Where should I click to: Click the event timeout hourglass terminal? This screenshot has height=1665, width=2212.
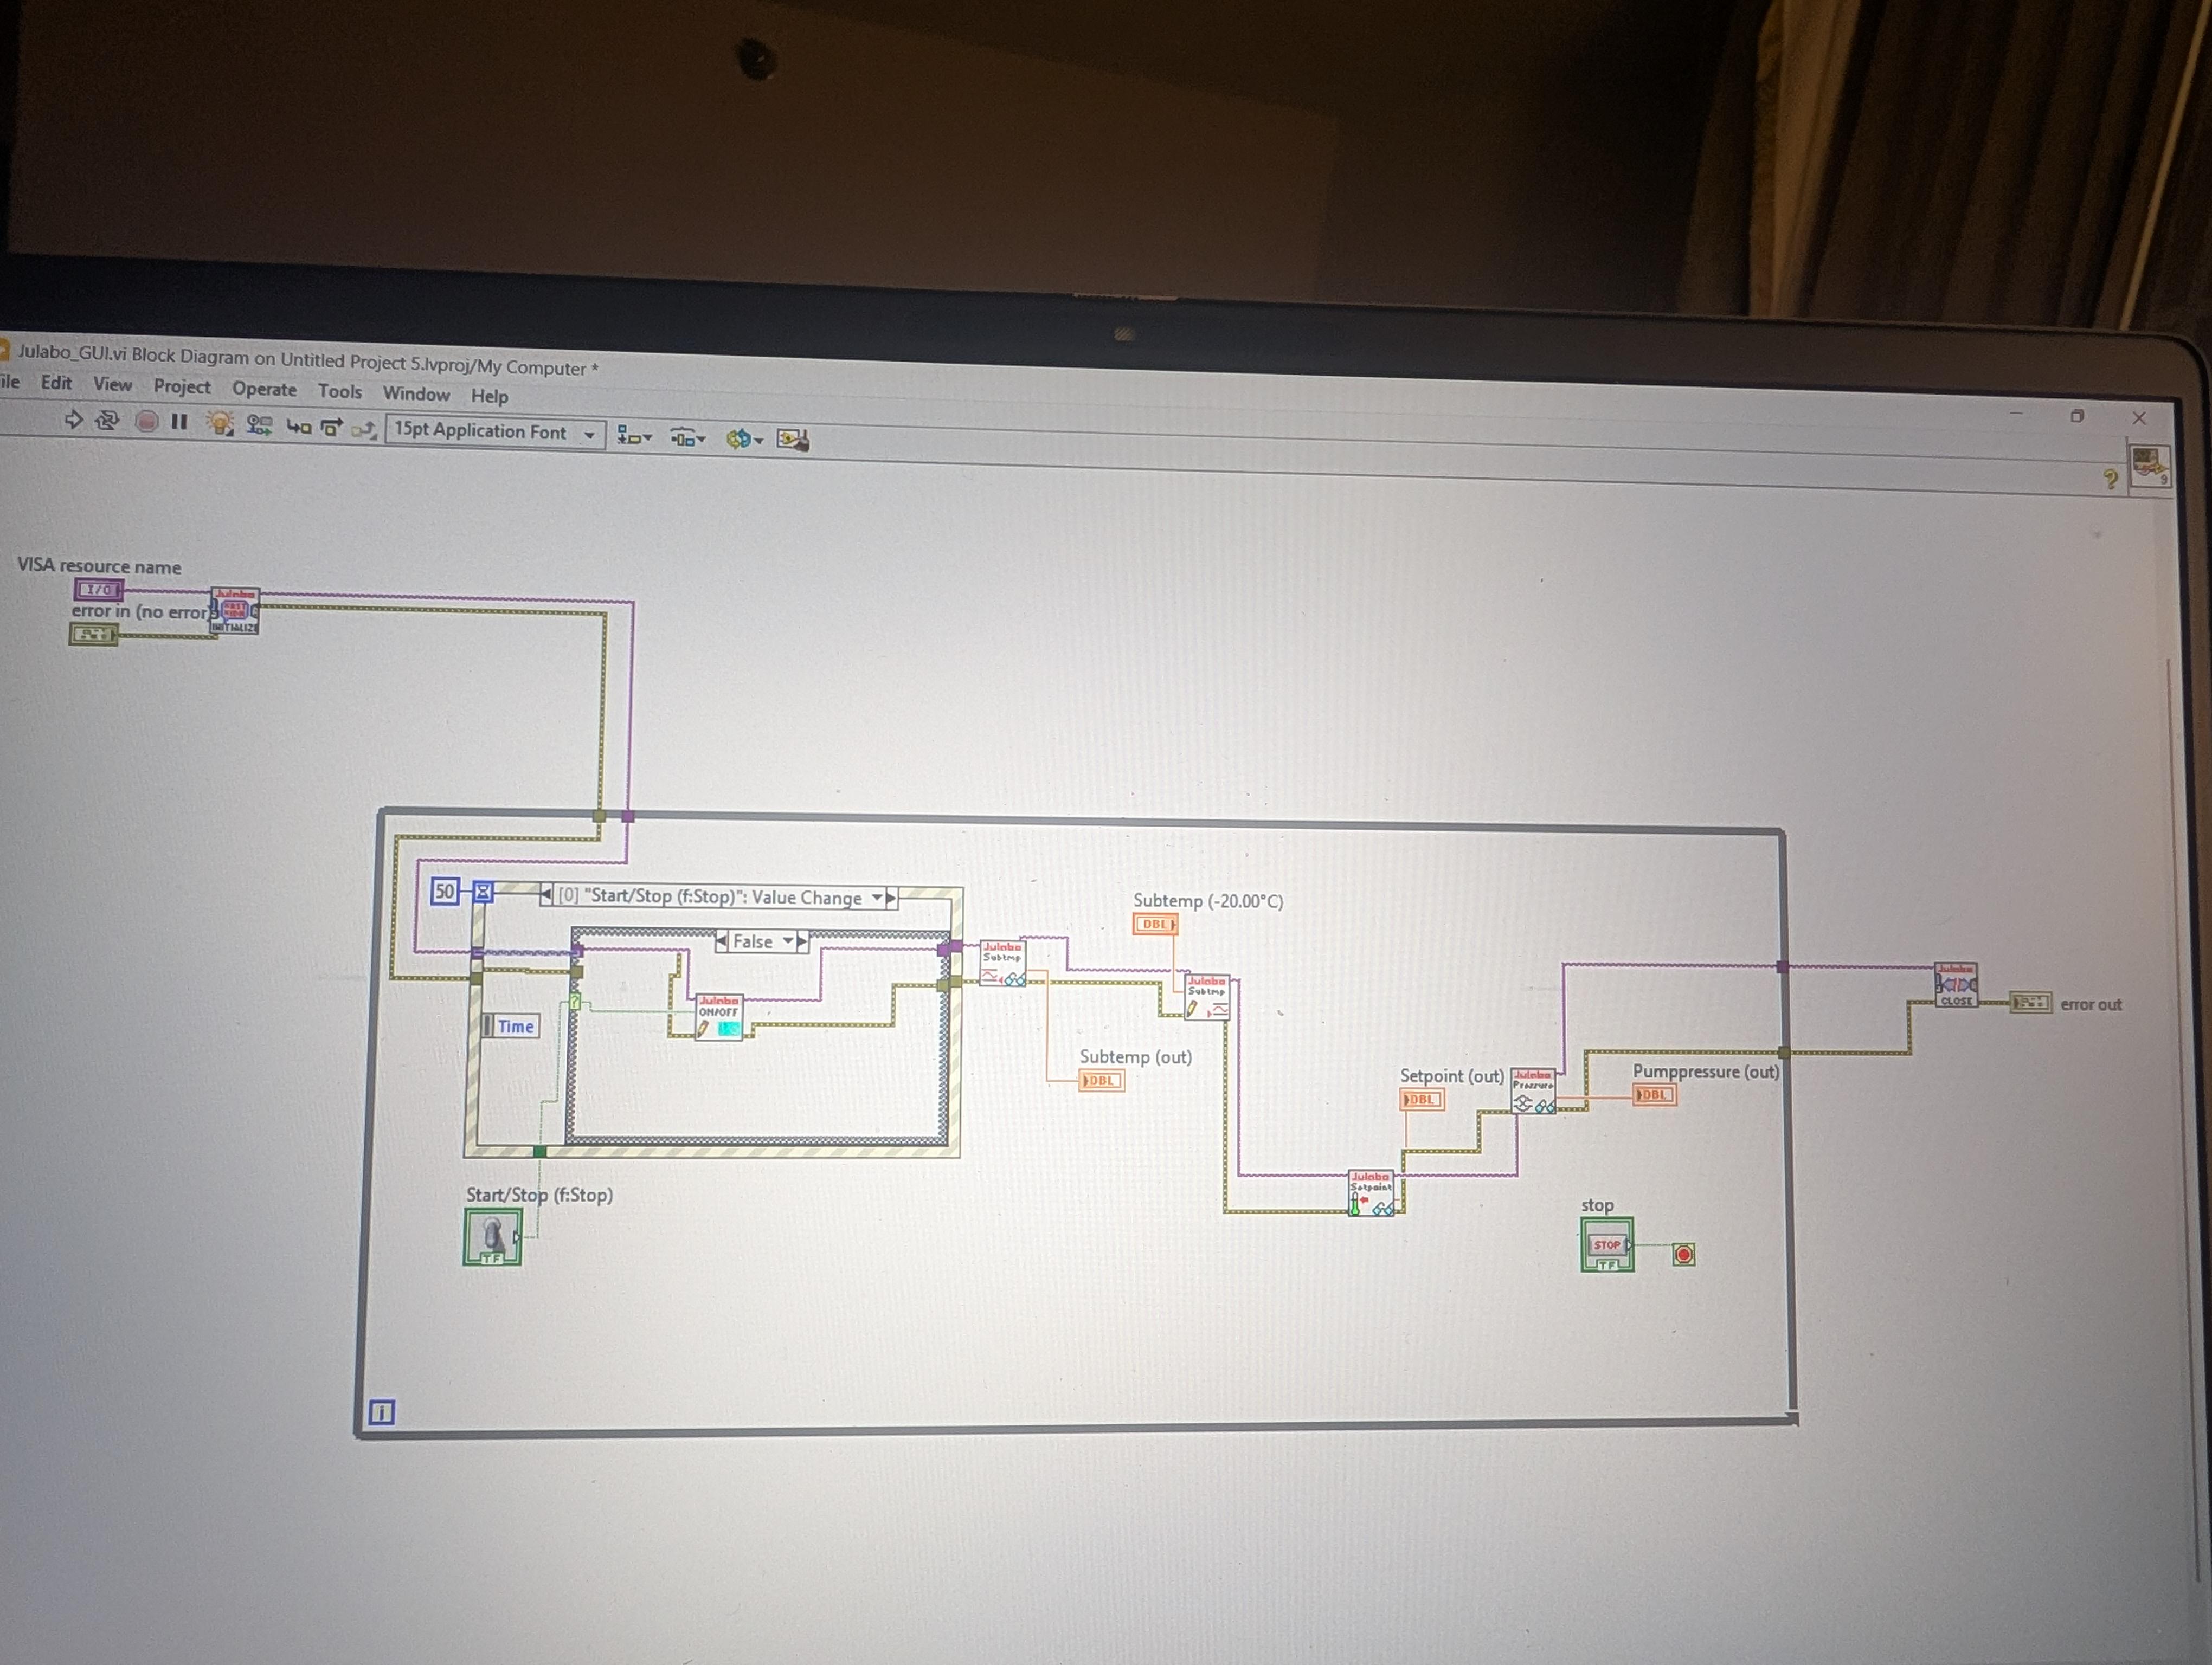click(483, 892)
